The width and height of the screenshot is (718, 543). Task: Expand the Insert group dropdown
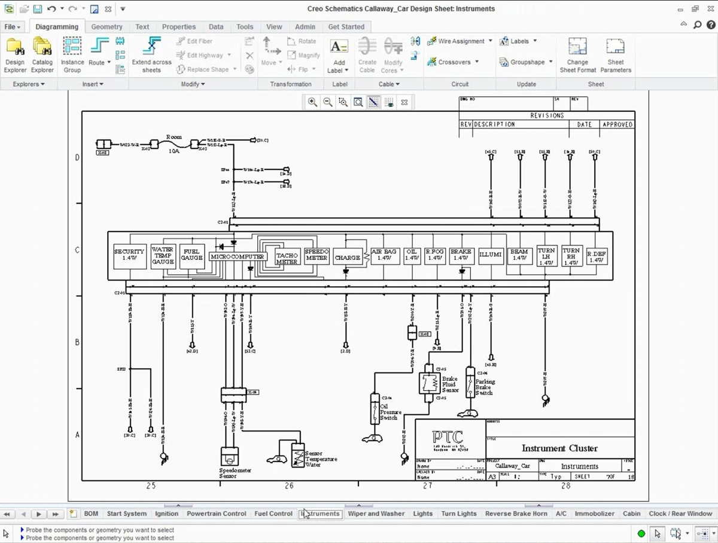[93, 84]
